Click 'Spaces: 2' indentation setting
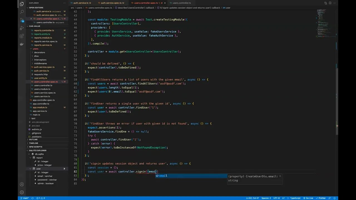 pyautogui.click(x=266, y=198)
